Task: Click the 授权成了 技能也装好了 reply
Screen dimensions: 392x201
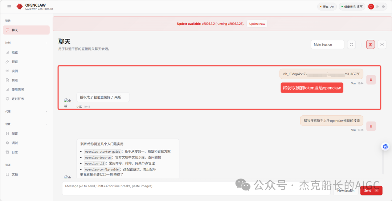Action: pyautogui.click(x=103, y=97)
